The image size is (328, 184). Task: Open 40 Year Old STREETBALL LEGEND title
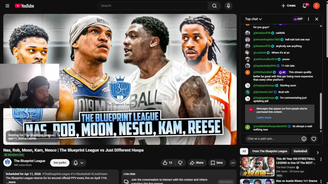[296, 161]
